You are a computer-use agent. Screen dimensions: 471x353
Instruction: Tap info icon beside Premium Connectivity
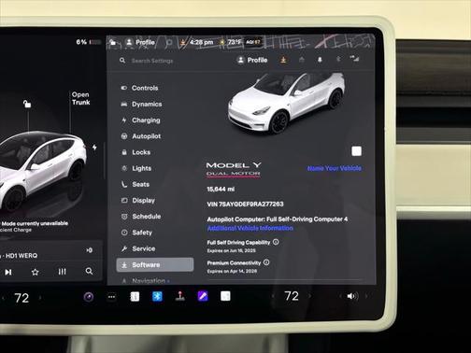266,262
